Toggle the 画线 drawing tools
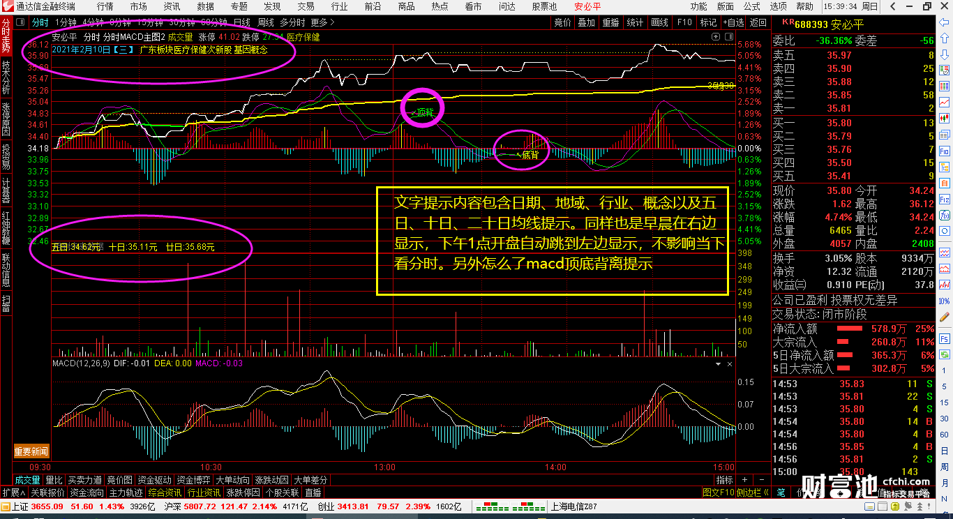 (x=659, y=22)
